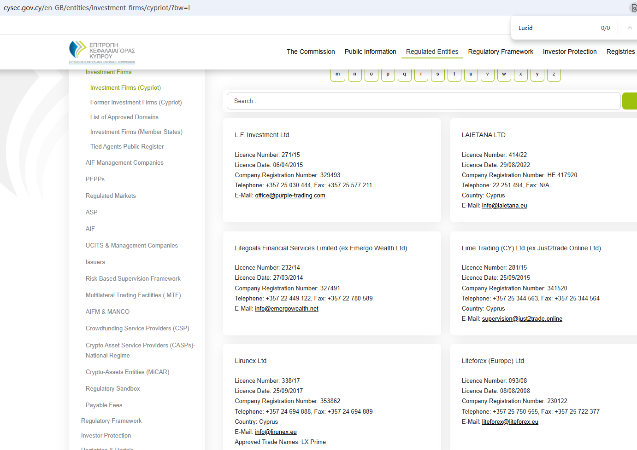Open Former Investment Firms (Cypriot) page
This screenshot has width=637, height=450.
click(136, 103)
